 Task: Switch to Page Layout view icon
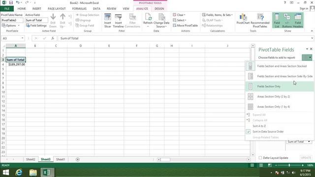click(261, 165)
